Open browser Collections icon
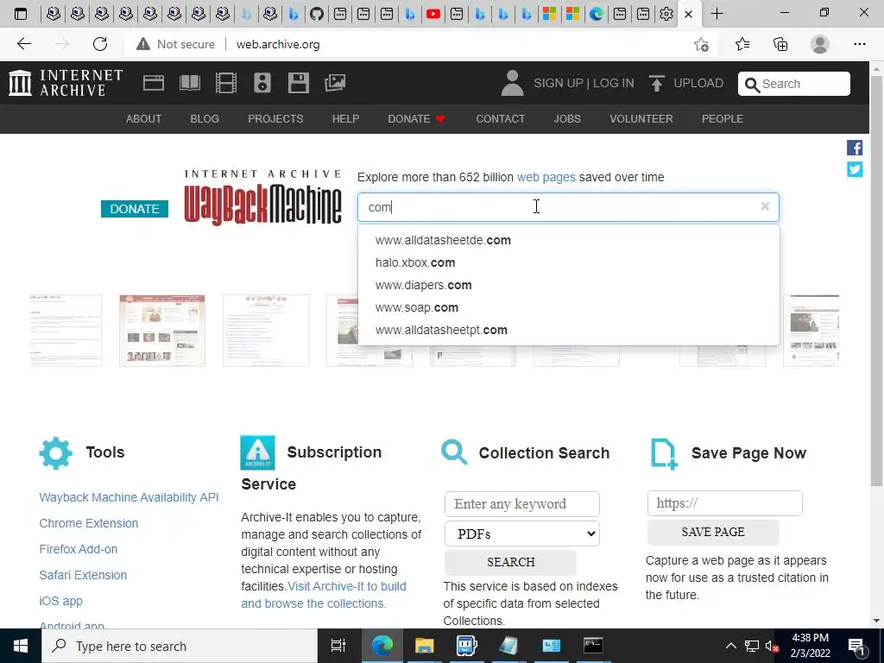884x663 pixels. [x=780, y=44]
